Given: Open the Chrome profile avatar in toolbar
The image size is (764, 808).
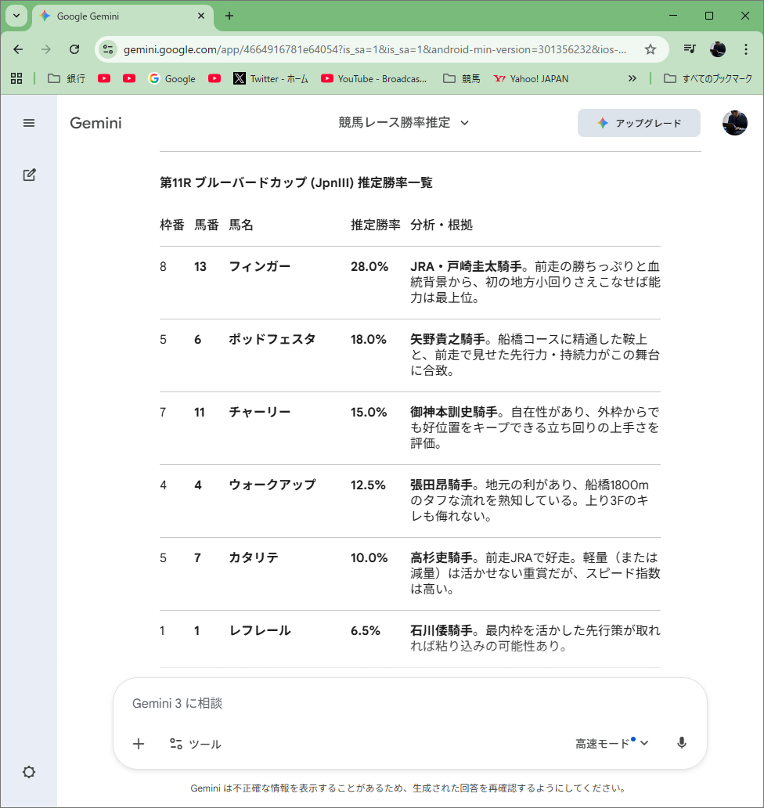Looking at the screenshot, I should [718, 49].
